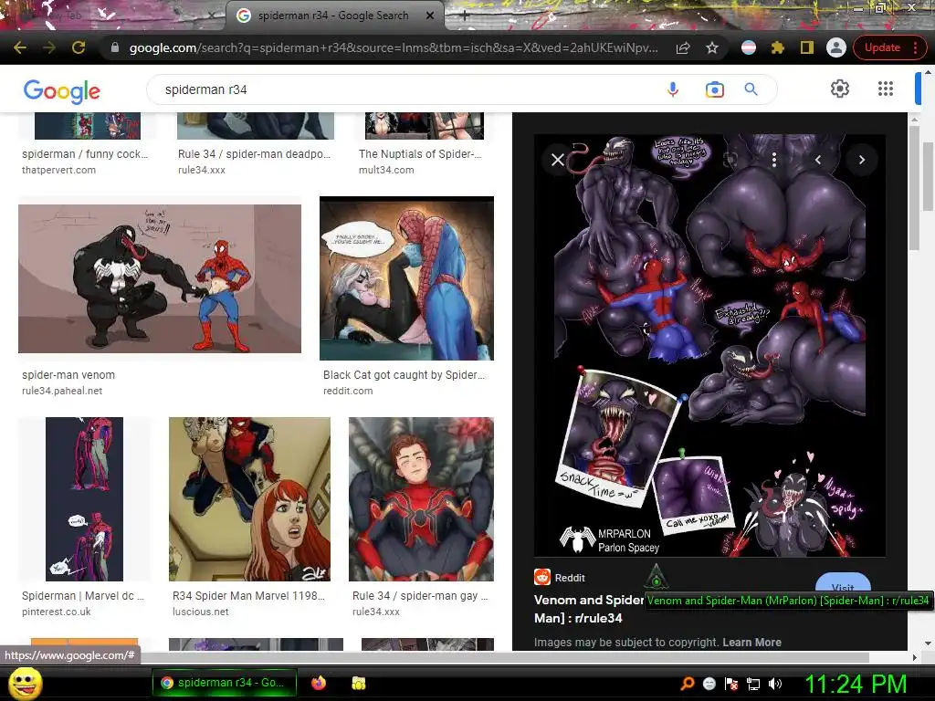Open the Chrome profile avatar
The width and height of the screenshot is (935, 701).
(x=836, y=47)
